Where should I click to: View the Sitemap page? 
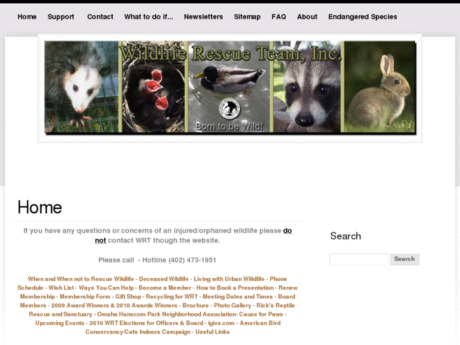pos(247,16)
